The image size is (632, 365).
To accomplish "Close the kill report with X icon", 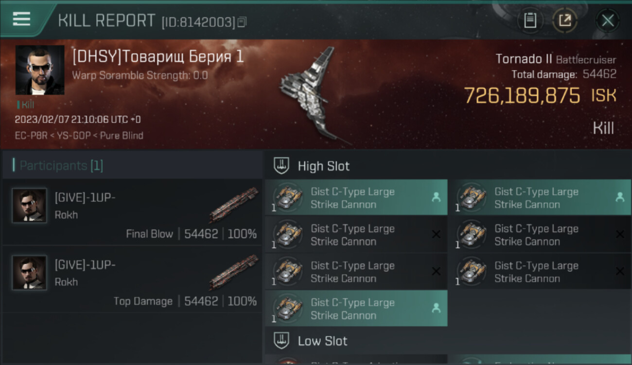I will click(608, 20).
